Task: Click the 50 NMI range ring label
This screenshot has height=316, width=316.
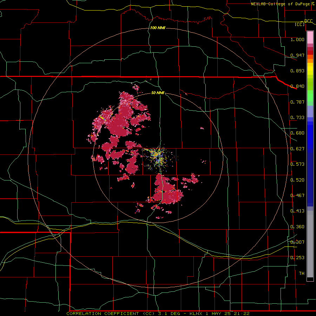Action: click(x=158, y=93)
